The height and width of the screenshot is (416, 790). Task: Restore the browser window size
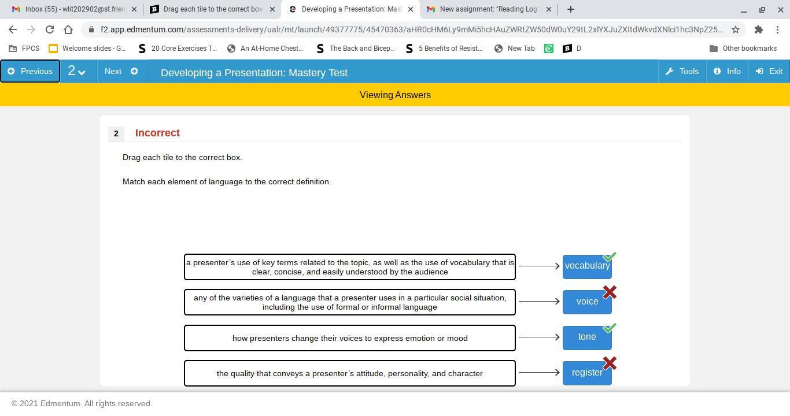pyautogui.click(x=762, y=9)
